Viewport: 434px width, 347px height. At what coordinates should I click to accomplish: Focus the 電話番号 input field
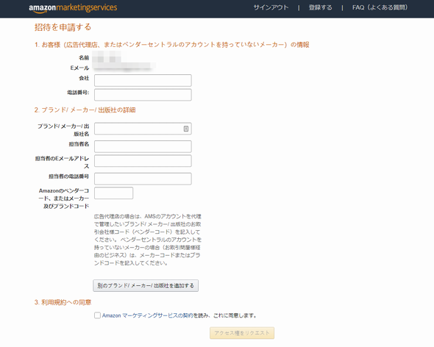click(143, 95)
